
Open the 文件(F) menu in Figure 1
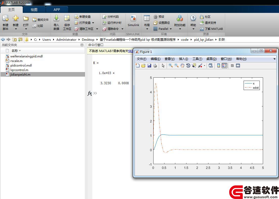coord(141,59)
